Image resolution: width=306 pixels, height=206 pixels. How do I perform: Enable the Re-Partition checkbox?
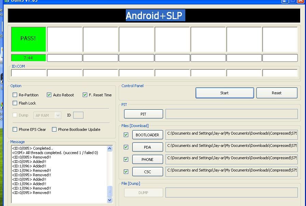pyautogui.click(x=15, y=95)
